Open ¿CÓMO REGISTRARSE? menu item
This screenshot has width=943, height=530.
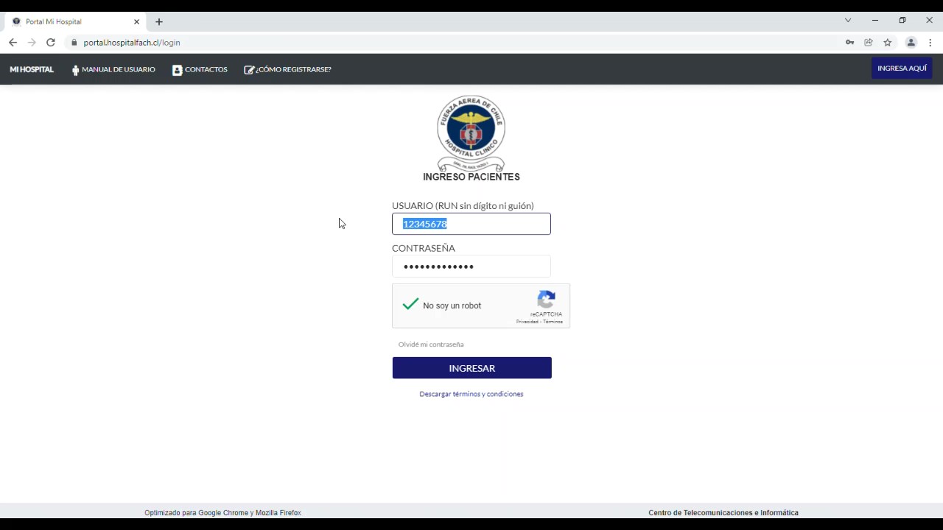287,69
